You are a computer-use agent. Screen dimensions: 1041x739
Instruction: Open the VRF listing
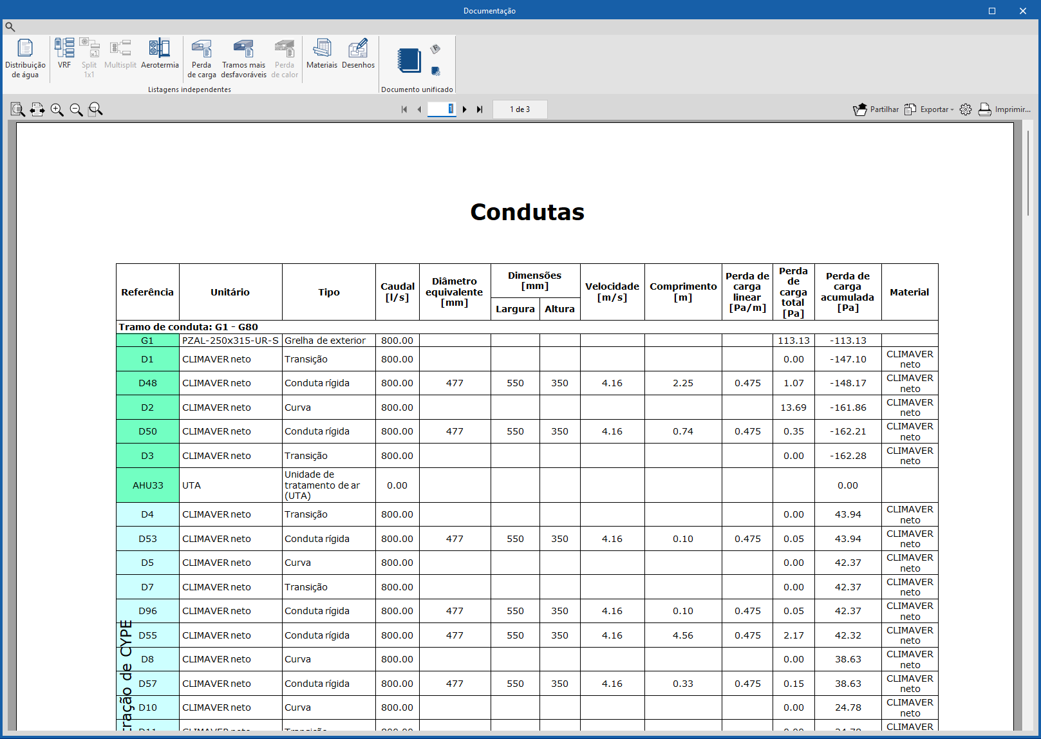tap(64, 53)
